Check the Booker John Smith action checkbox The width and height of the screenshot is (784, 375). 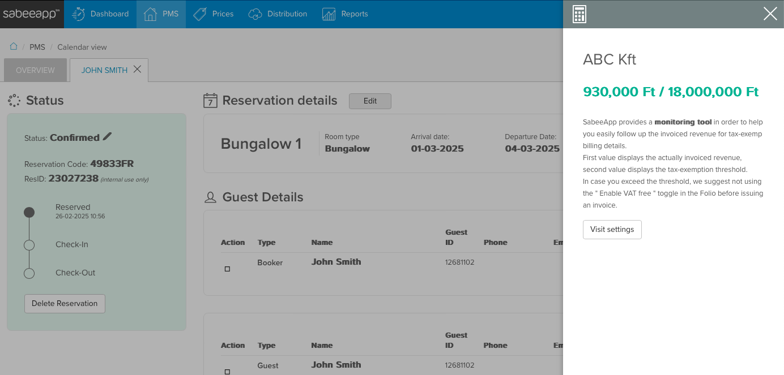pyautogui.click(x=227, y=269)
